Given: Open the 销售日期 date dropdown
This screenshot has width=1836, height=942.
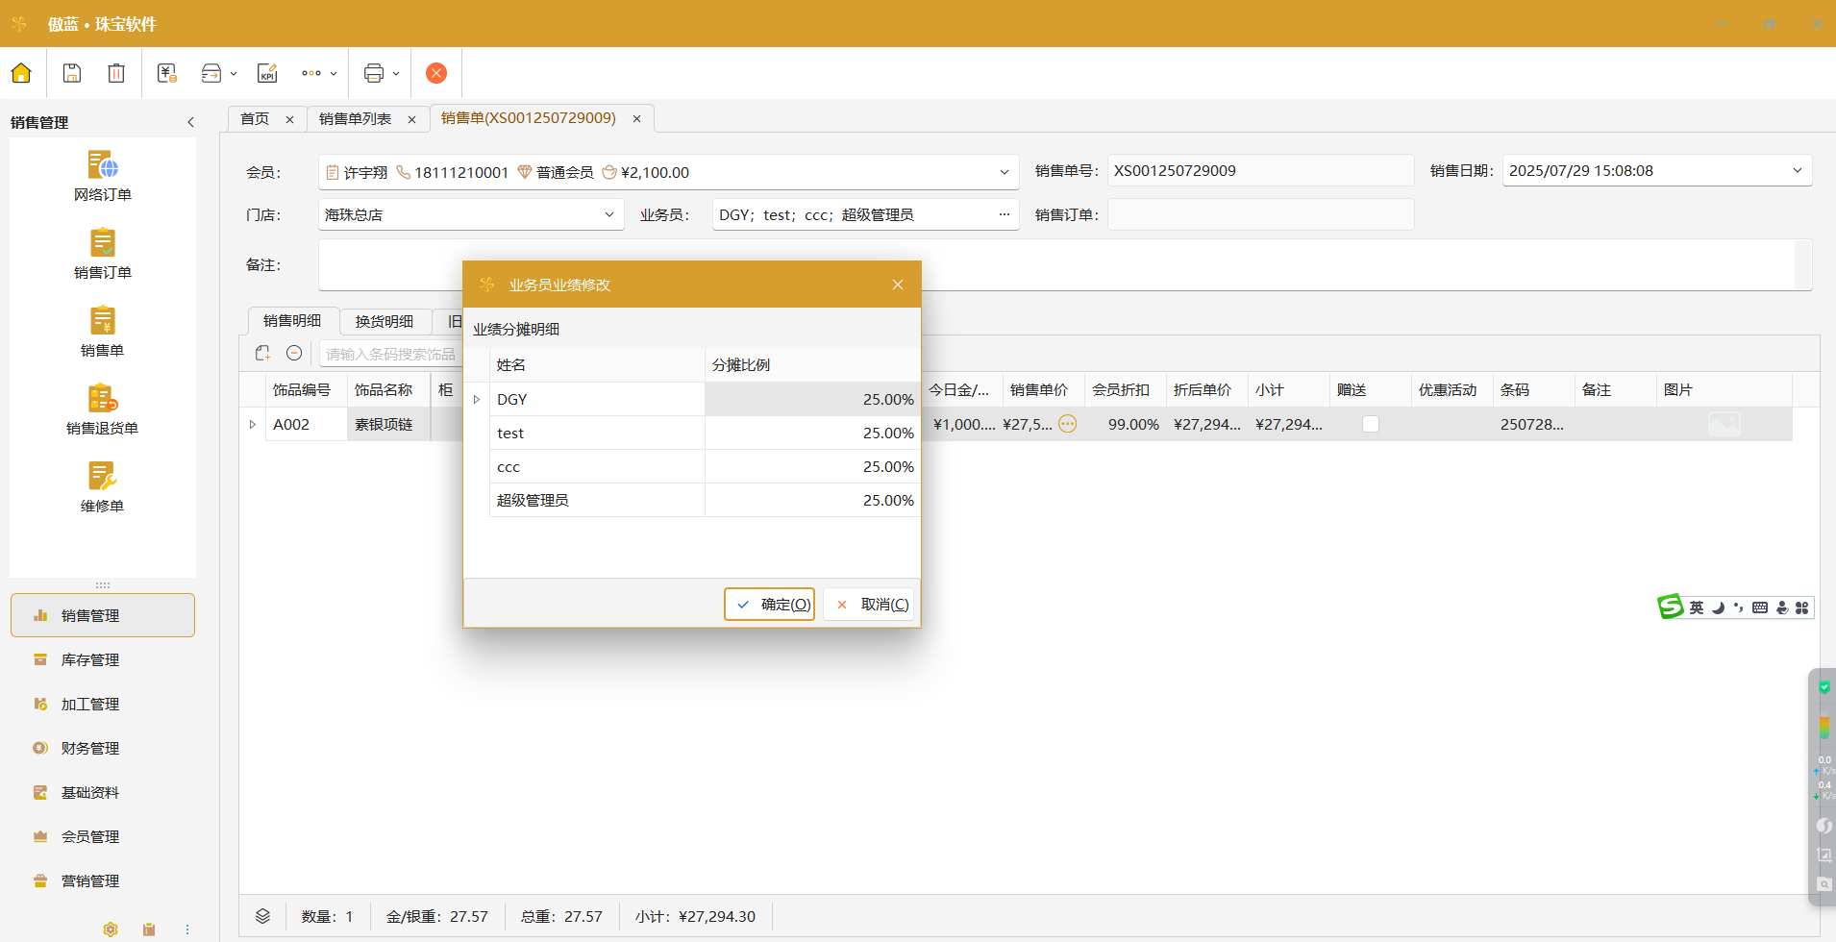Looking at the screenshot, I should point(1797,171).
